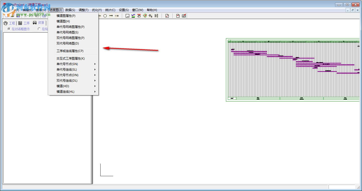Click the save floppy disk toolbar icon
Image resolution: width=362 pixels, height=191 pixels.
(x=18, y=16)
